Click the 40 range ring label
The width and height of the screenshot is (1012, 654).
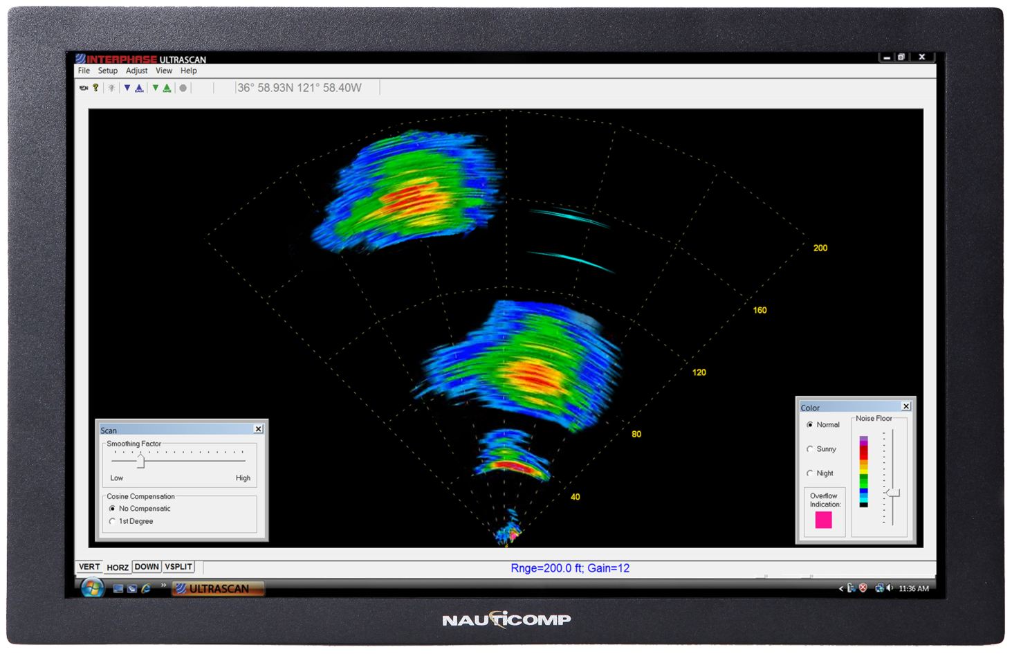pos(576,497)
